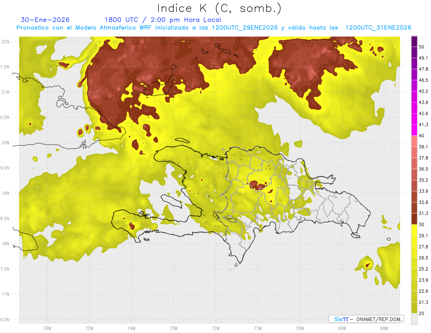431x333 pixels.
Task: Click the legend value 37.8
Action: [x=423, y=158]
